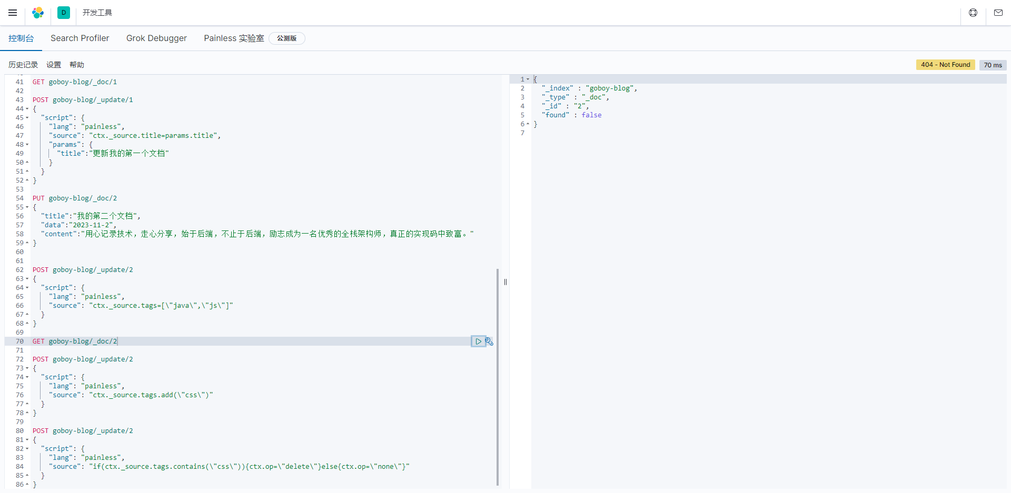
Task: Collapse the request body at line 73
Action: coord(27,368)
